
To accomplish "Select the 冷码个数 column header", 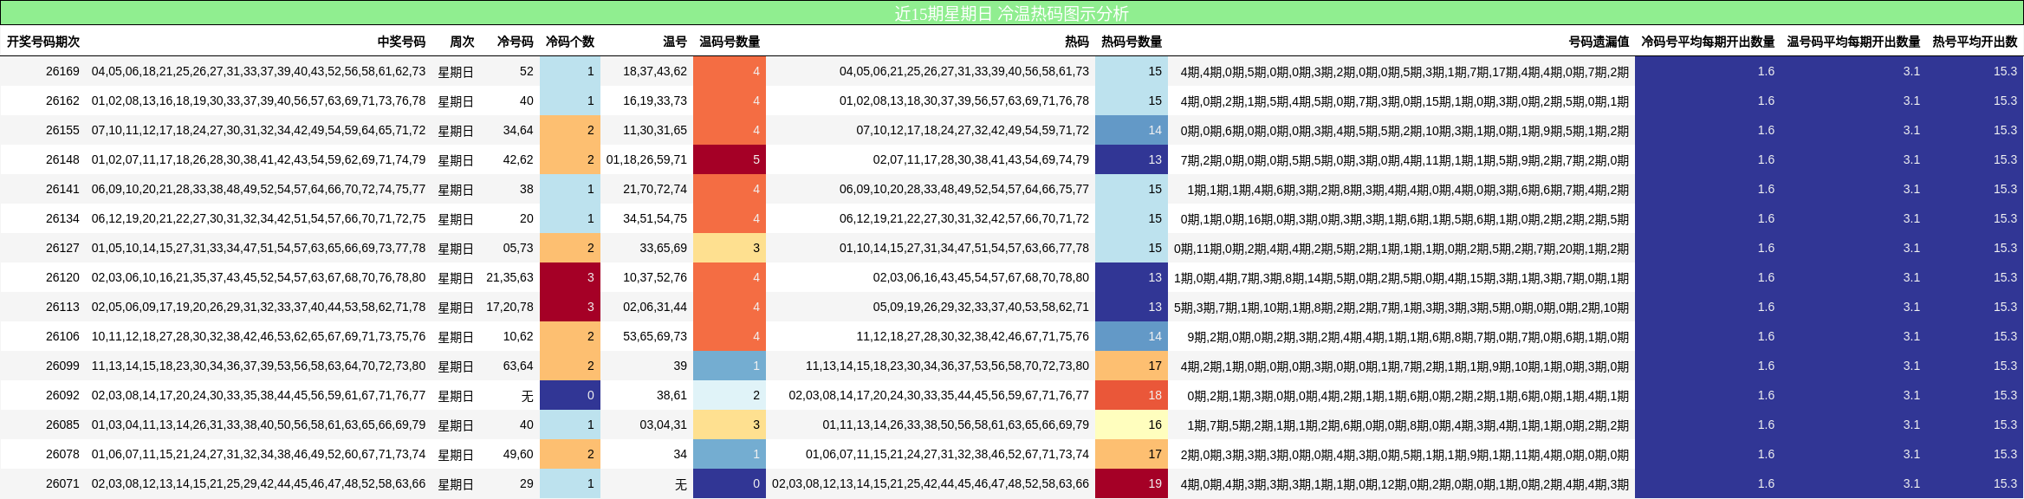I will point(569,42).
